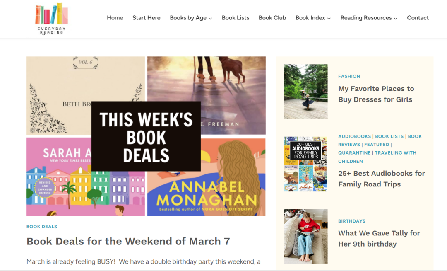The height and width of the screenshot is (271, 447).
Task: Open the Reading Resources dropdown chevron
Action: (396, 18)
